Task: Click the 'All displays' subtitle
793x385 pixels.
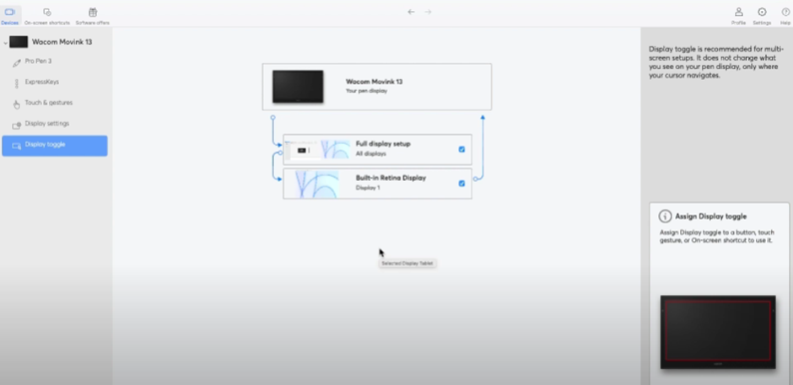Action: (x=370, y=153)
